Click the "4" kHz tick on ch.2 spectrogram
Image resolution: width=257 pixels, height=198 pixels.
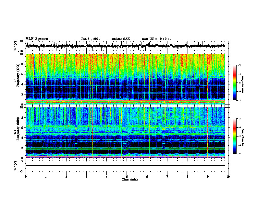tap(23, 138)
